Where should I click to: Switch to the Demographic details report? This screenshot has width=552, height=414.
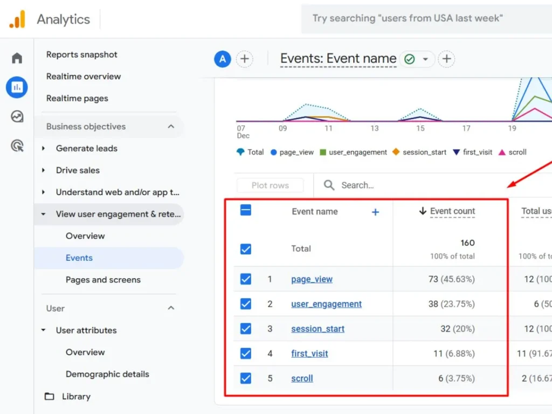(107, 374)
